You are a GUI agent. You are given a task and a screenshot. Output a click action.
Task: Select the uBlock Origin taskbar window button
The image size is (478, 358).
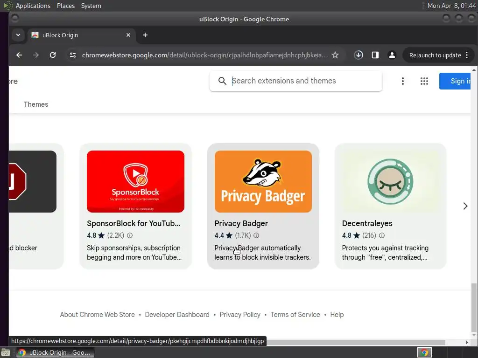tap(55, 352)
